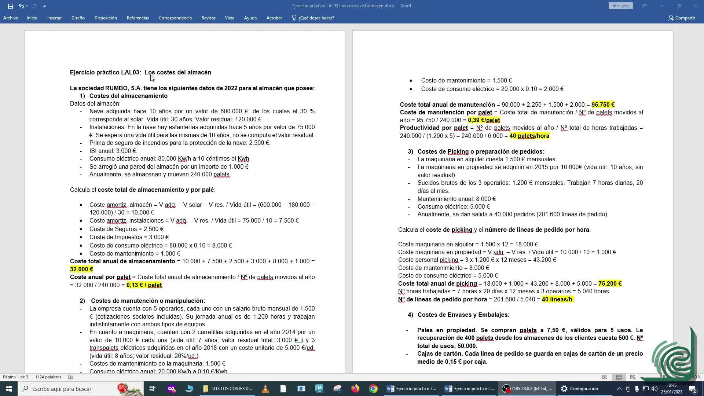The width and height of the screenshot is (704, 396).
Task: Open the Undo history dropdown arrow
Action: coord(27,6)
